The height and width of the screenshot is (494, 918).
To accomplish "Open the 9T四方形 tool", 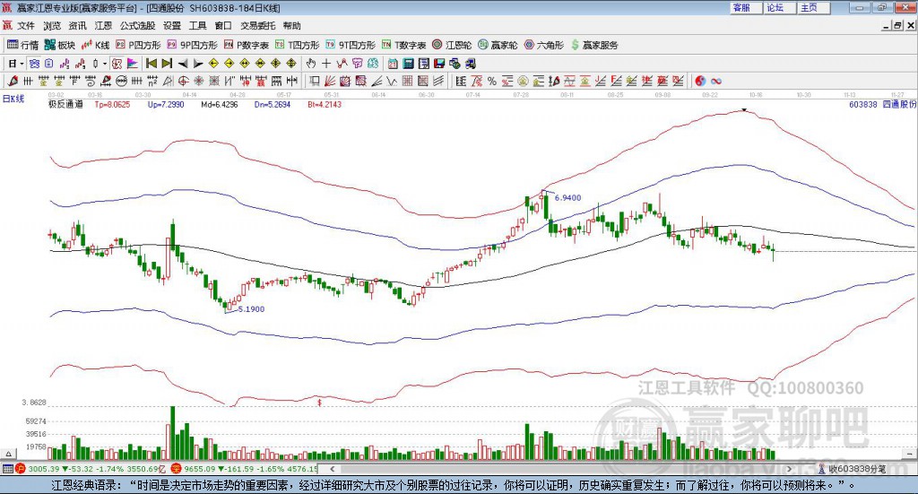I will (x=351, y=45).
